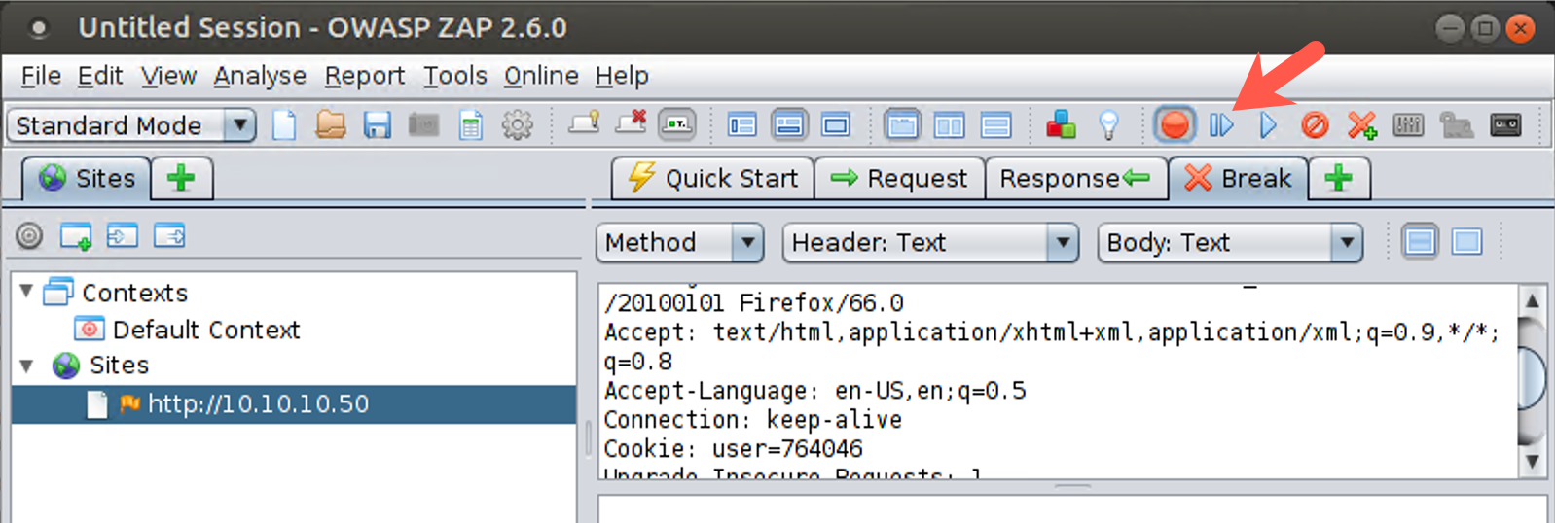Click the show all tabs icon with lightbulb
Viewport: 1555px width, 523px height.
tap(584, 123)
